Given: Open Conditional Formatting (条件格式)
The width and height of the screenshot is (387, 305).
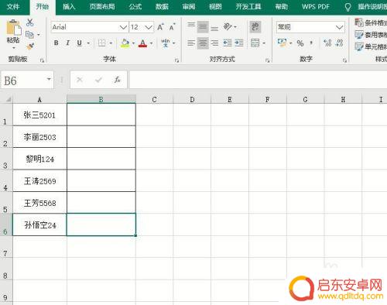Looking at the screenshot, I should point(371,22).
